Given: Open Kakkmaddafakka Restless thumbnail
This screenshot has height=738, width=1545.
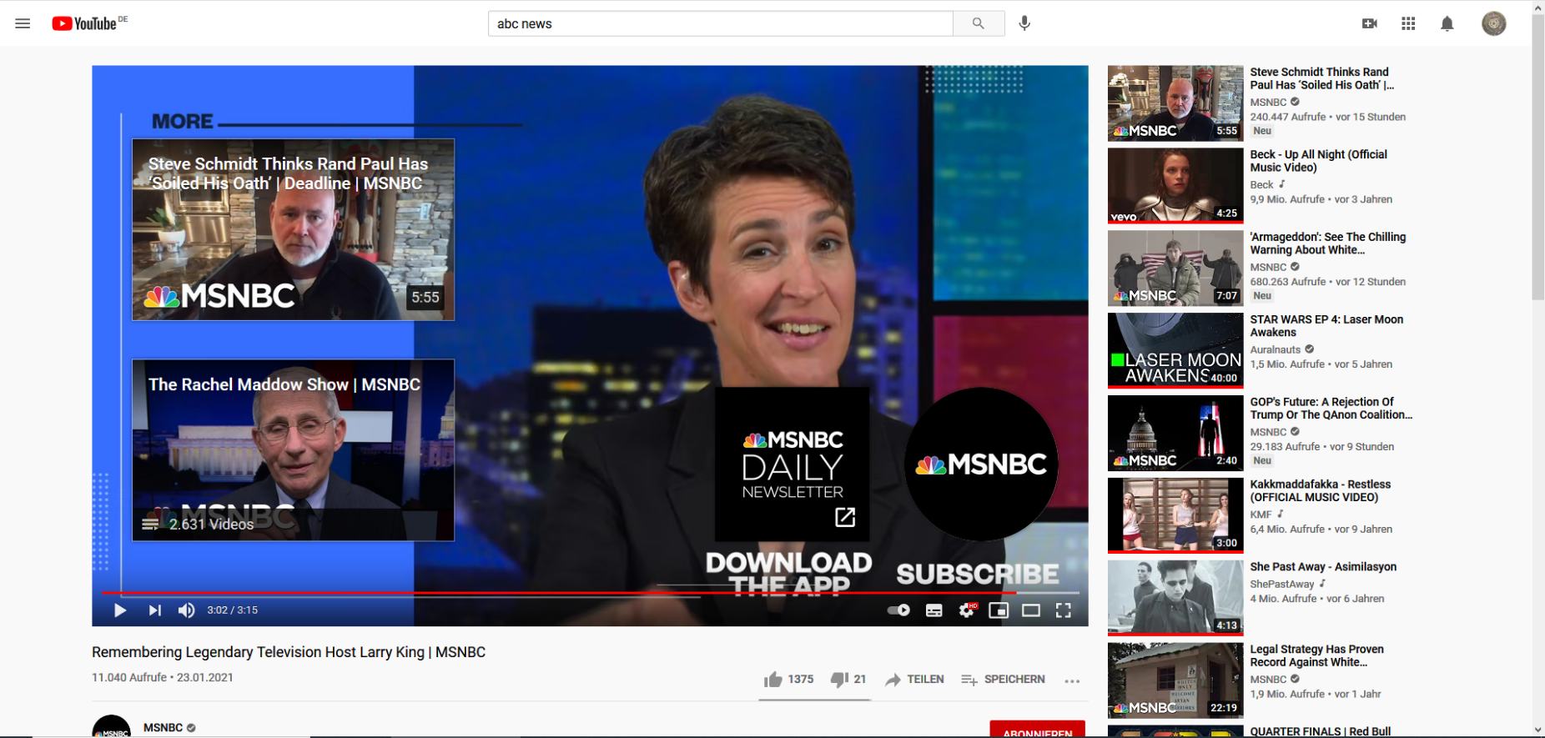Looking at the screenshot, I should click(x=1175, y=515).
